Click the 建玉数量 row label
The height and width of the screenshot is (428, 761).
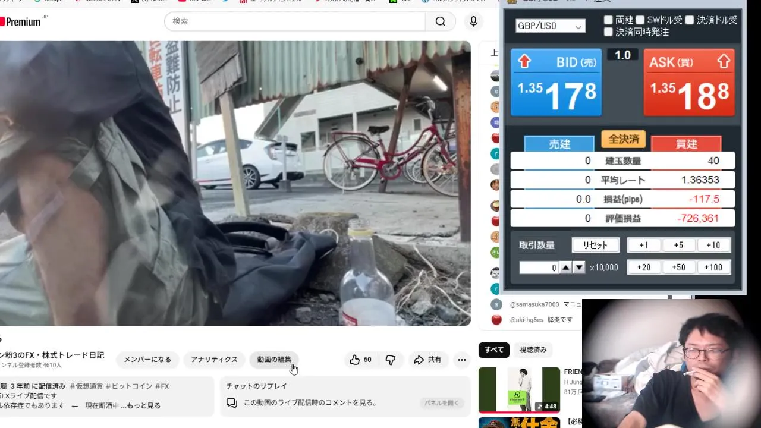click(623, 161)
